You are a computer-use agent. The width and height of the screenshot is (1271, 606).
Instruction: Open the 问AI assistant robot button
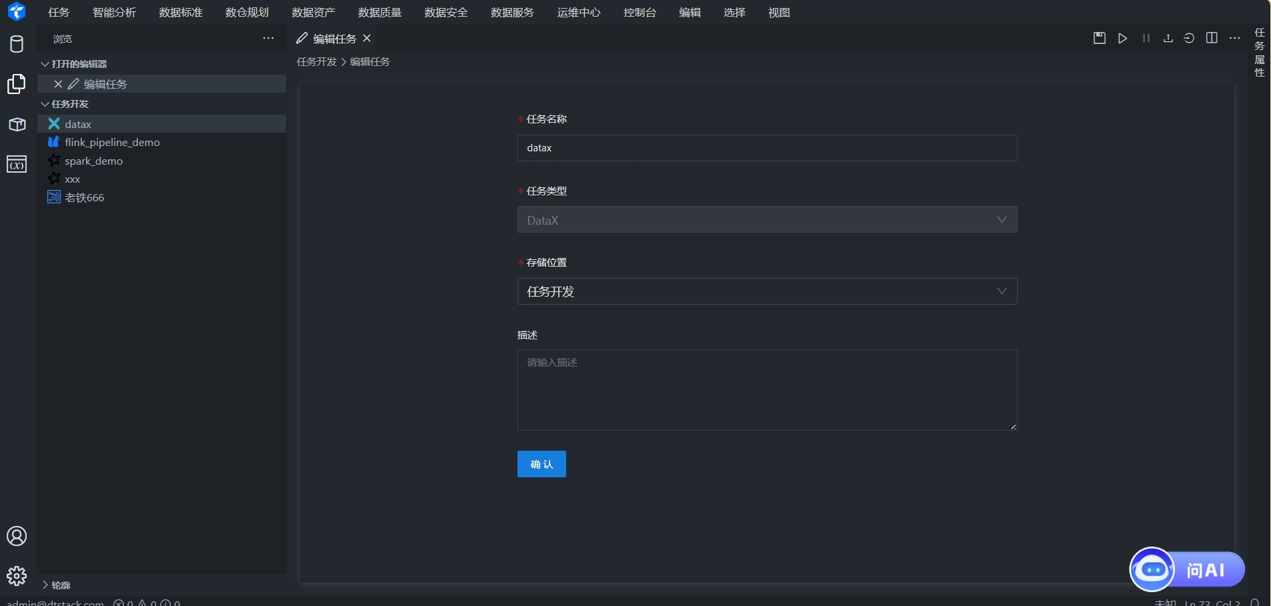tap(1187, 569)
